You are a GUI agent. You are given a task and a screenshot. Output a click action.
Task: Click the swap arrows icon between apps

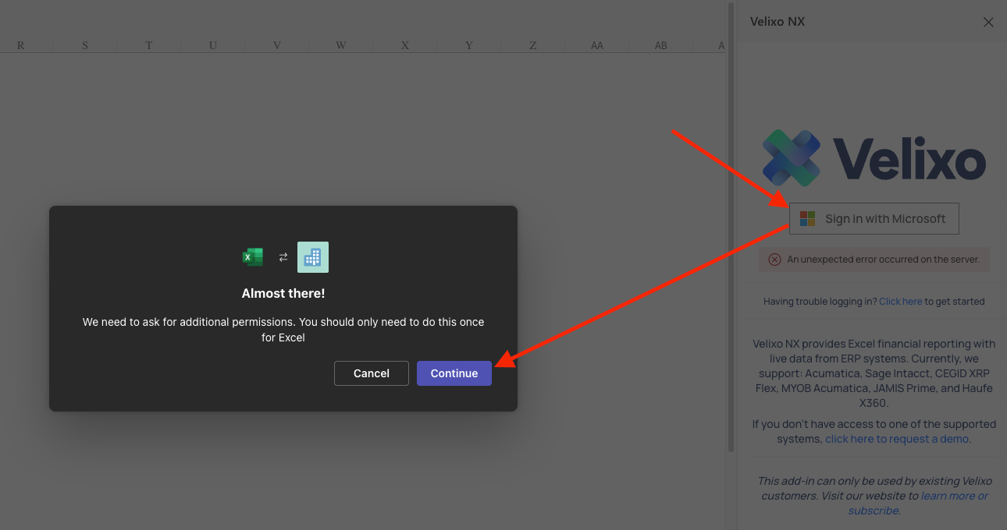point(283,257)
